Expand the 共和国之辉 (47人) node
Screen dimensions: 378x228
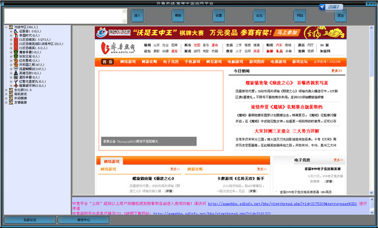tap(11, 65)
